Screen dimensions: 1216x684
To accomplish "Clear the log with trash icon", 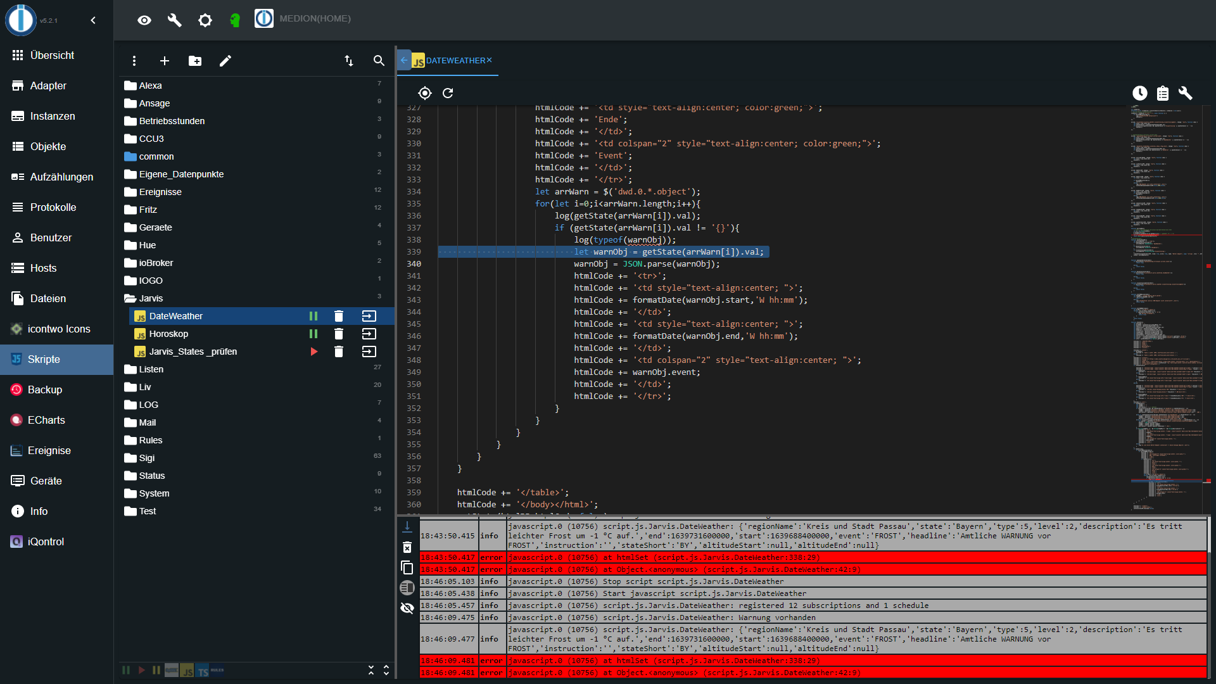I will (407, 547).
